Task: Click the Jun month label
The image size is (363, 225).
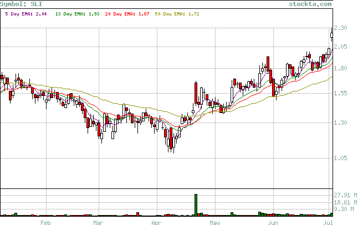Action: [273, 223]
